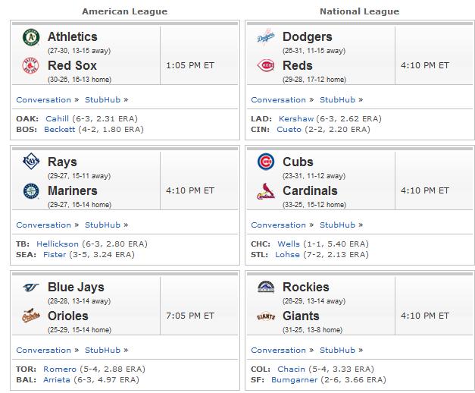Click the Blue Jays team logo

pyautogui.click(x=31, y=287)
